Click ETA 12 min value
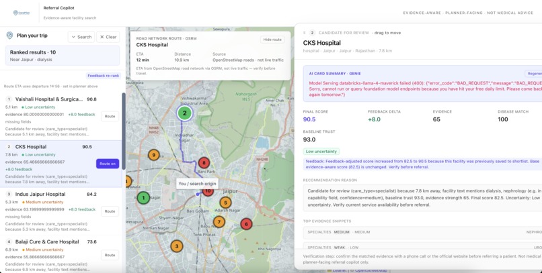542x273 pixels. (143, 60)
